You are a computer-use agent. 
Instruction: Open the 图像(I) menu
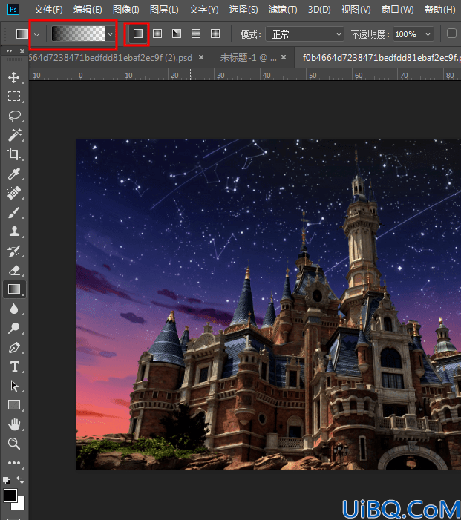[125, 10]
